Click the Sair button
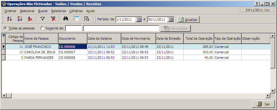 coord(263,104)
